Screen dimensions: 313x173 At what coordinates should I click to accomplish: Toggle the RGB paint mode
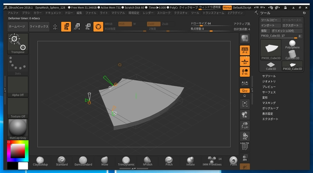125,24
